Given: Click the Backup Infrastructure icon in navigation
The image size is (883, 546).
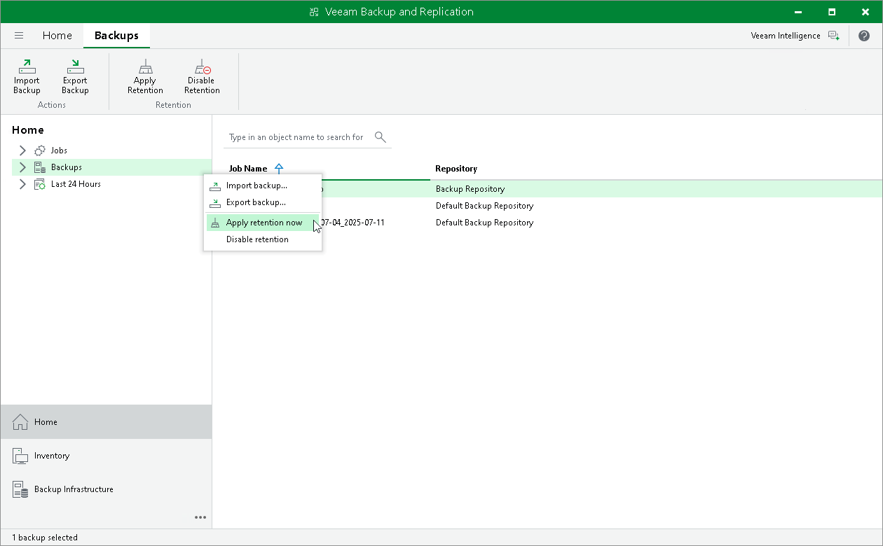Looking at the screenshot, I should (20, 489).
